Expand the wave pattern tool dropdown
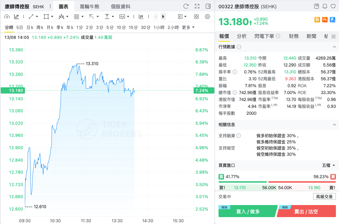339x224 pixels. tap(67, 17)
